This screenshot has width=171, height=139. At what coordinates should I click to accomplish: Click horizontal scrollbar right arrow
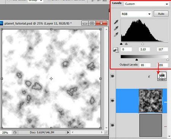(x=101, y=132)
